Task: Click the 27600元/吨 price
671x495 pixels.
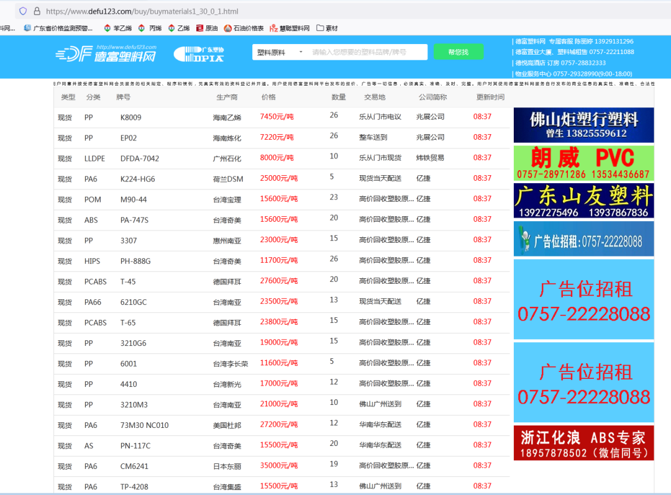Action: (279, 281)
